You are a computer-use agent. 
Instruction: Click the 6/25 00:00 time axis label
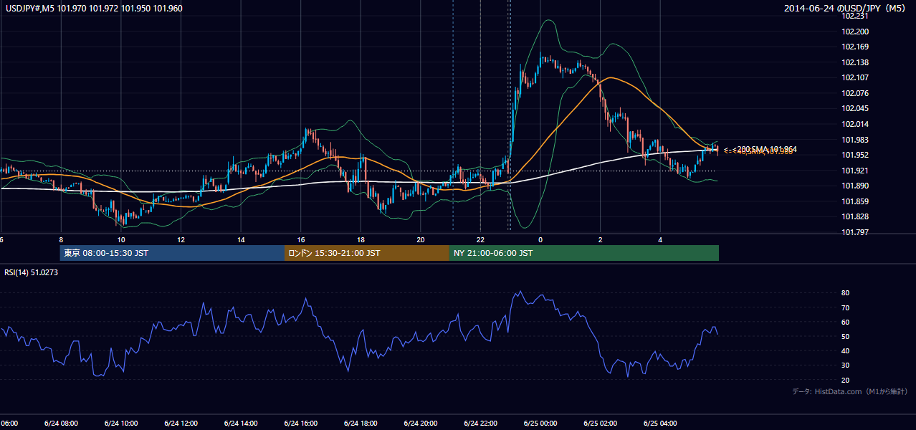coord(540,424)
